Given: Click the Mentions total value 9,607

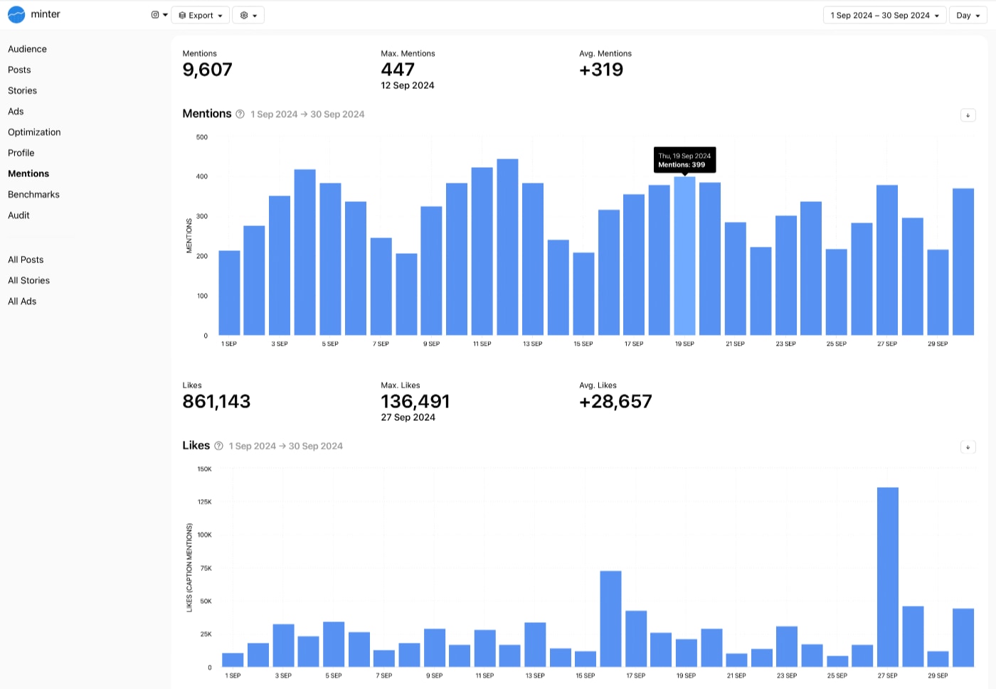Looking at the screenshot, I should pyautogui.click(x=207, y=70).
